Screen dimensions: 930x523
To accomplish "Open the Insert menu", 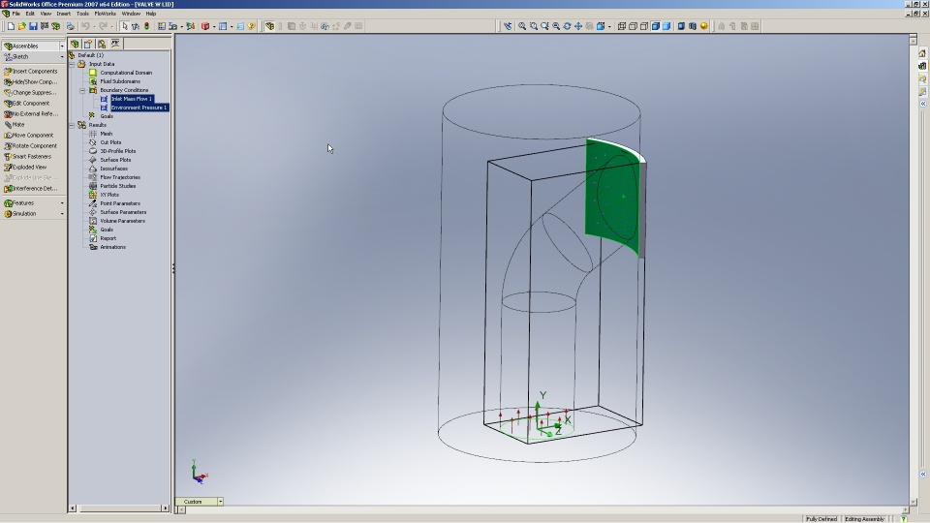I will tap(64, 13).
